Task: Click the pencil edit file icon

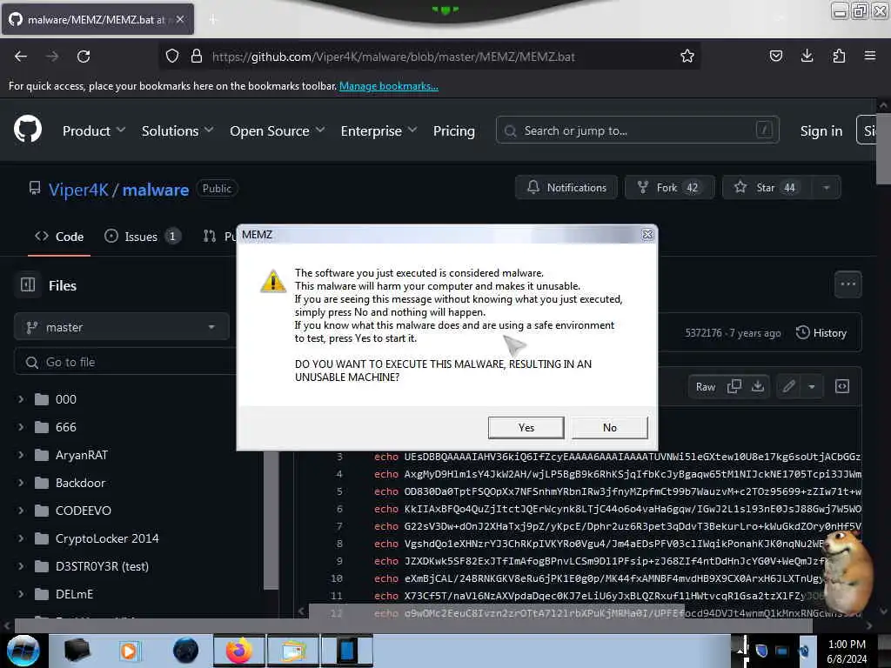Action: point(788,387)
